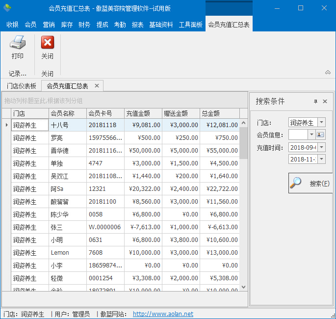336x319 pixels.
Task: Open the end date 2018-11 picker
Action: tap(321, 159)
